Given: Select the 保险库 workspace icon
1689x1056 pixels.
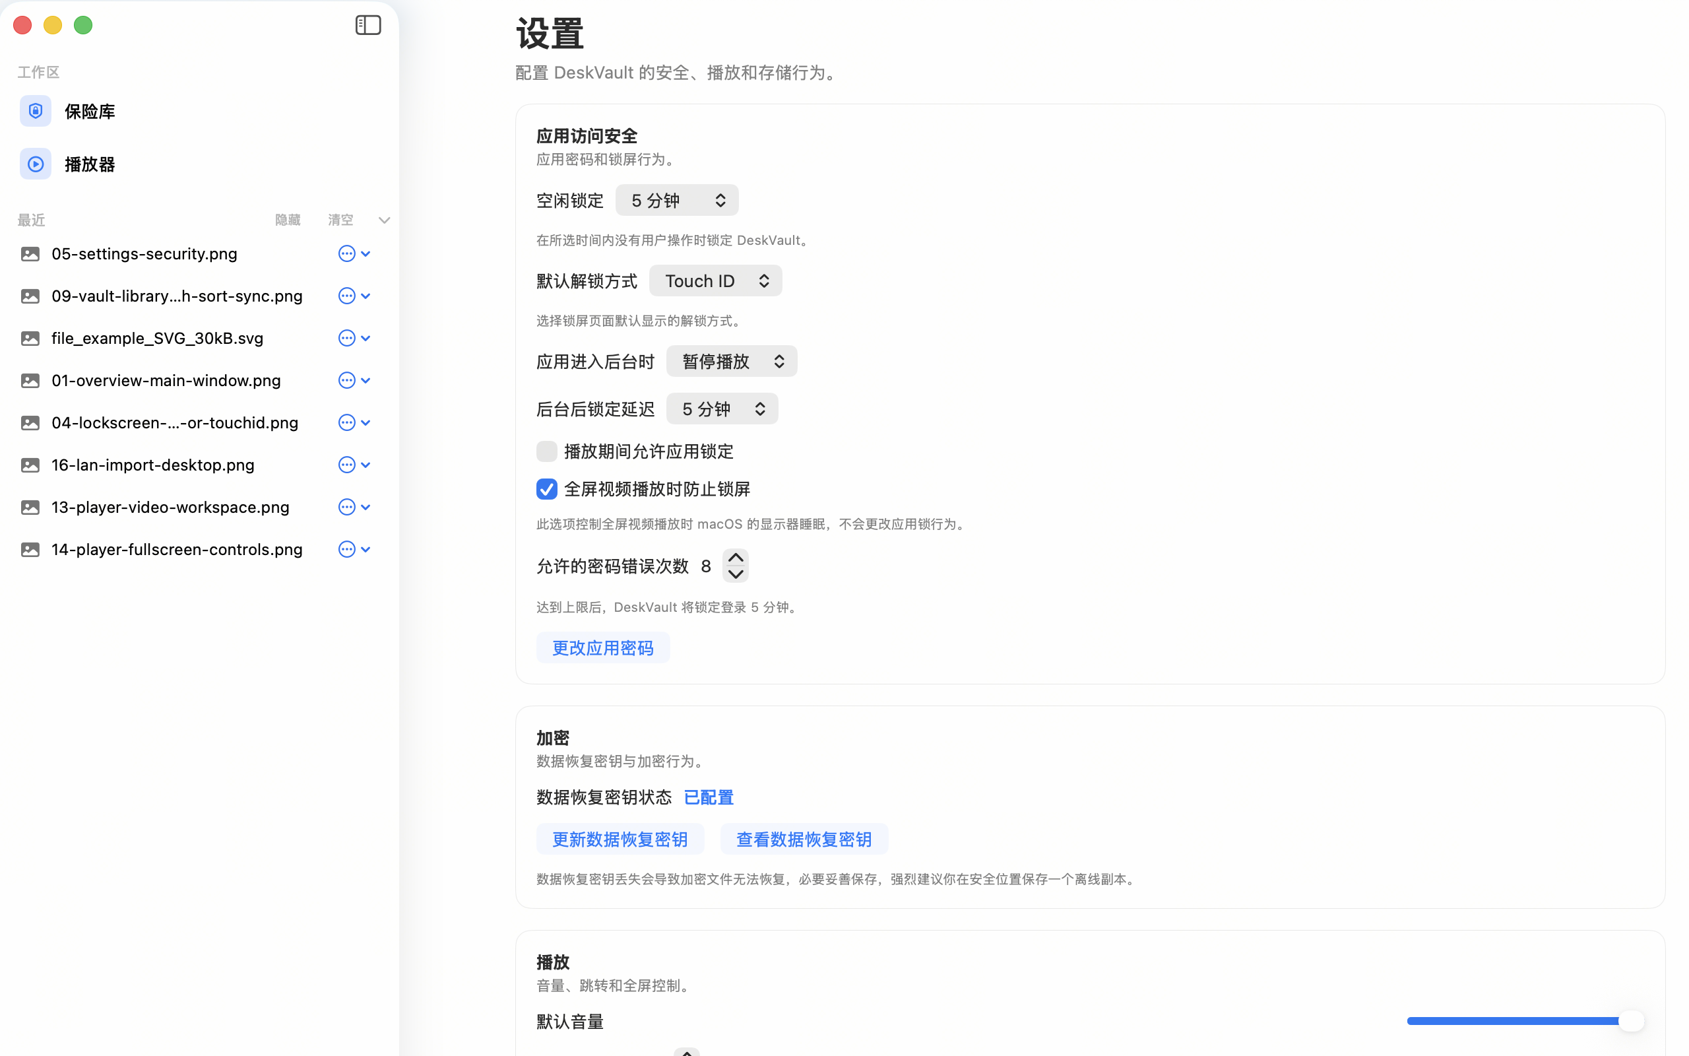Looking at the screenshot, I should tap(36, 110).
